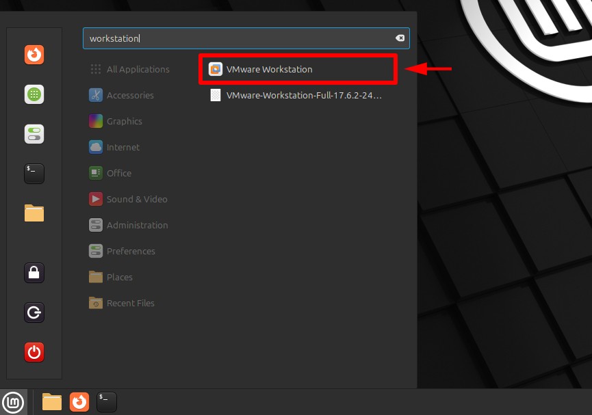Launch Terminal from the menu favorites sidebar
The width and height of the screenshot is (592, 415).
(34, 174)
